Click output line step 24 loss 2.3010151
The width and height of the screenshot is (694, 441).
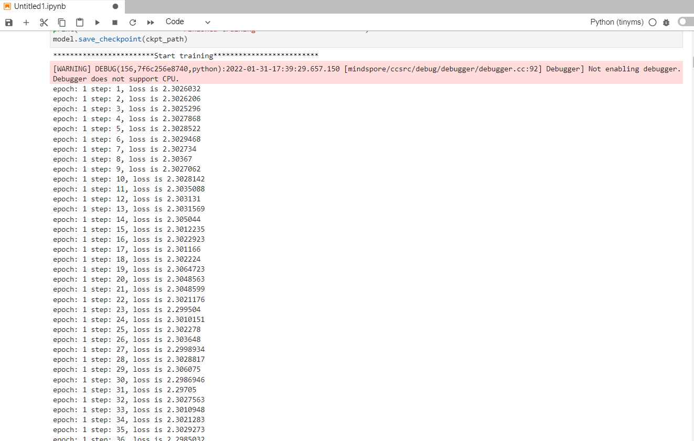point(129,319)
